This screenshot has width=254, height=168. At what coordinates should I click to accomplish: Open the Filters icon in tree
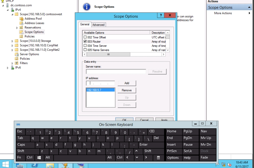tap(17, 63)
